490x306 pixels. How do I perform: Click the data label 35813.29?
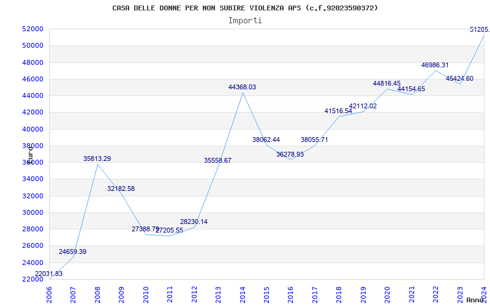tap(97, 159)
